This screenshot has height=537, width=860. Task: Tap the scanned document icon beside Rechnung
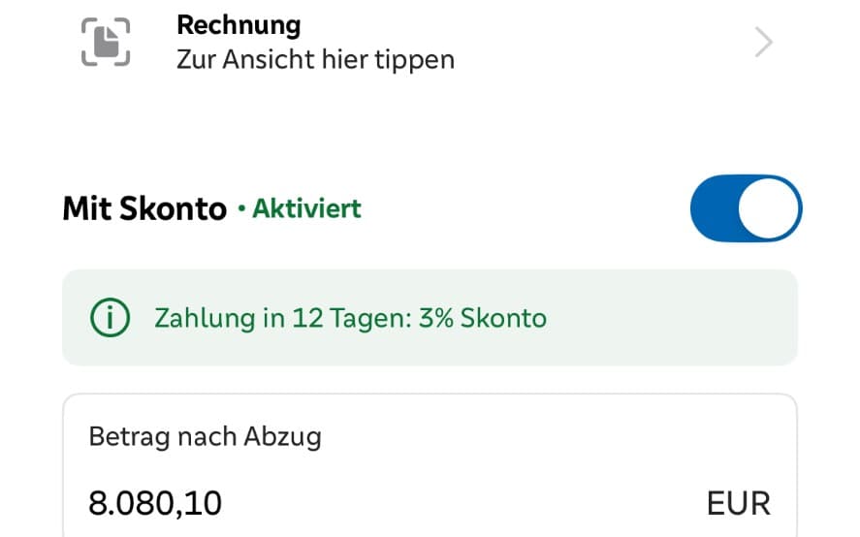106,42
